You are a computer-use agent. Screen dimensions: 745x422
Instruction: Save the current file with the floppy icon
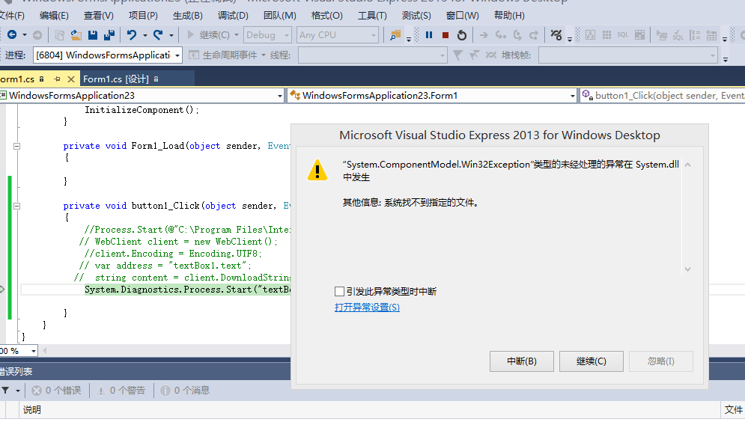[93, 35]
